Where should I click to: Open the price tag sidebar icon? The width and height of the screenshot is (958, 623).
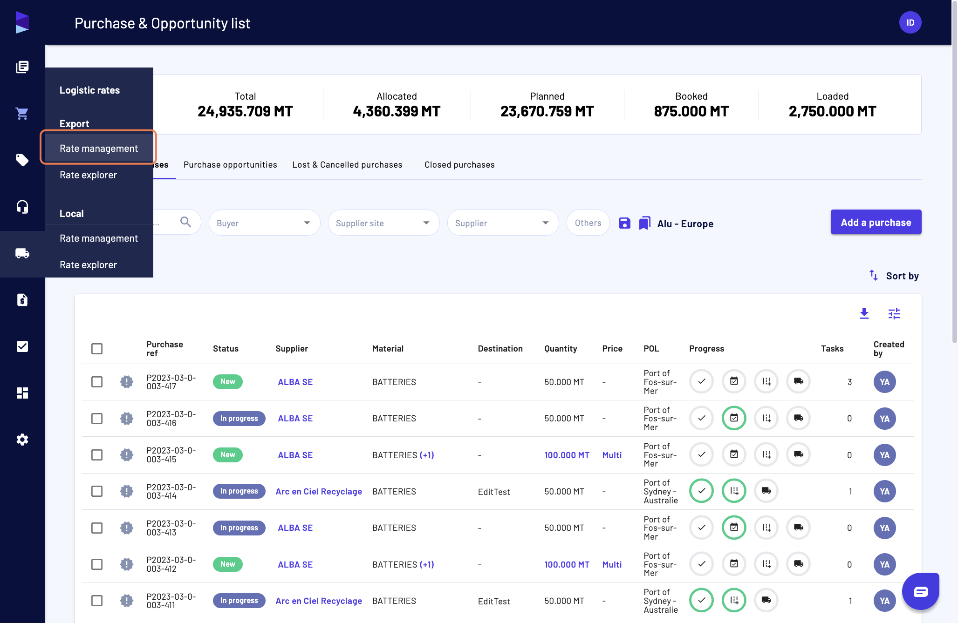point(22,160)
